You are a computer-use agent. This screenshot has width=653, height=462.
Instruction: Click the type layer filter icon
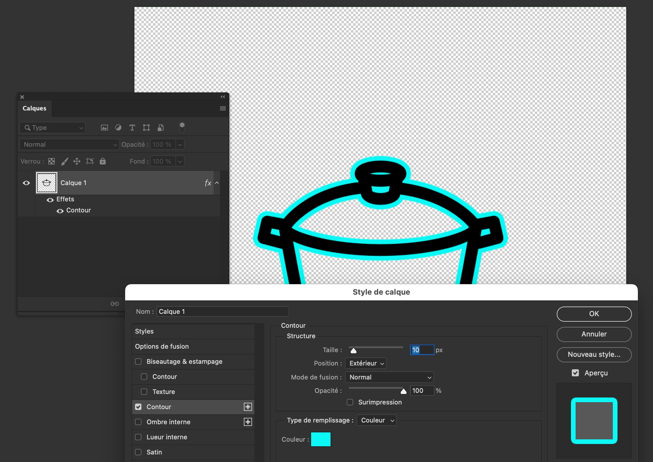pyautogui.click(x=132, y=128)
